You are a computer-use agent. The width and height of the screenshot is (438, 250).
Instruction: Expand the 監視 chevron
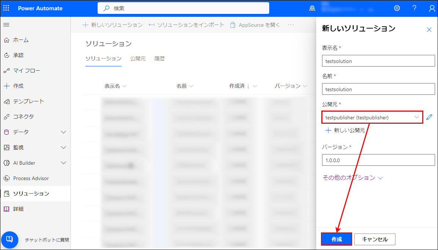[64, 148]
